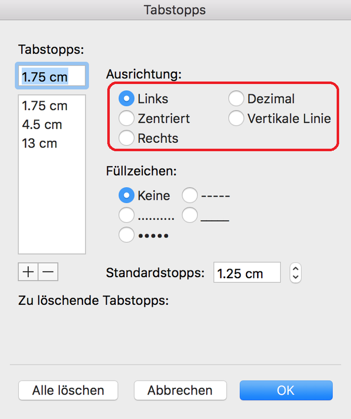
Task: Select 1.75 cm in tab stop list
Action: point(45,106)
